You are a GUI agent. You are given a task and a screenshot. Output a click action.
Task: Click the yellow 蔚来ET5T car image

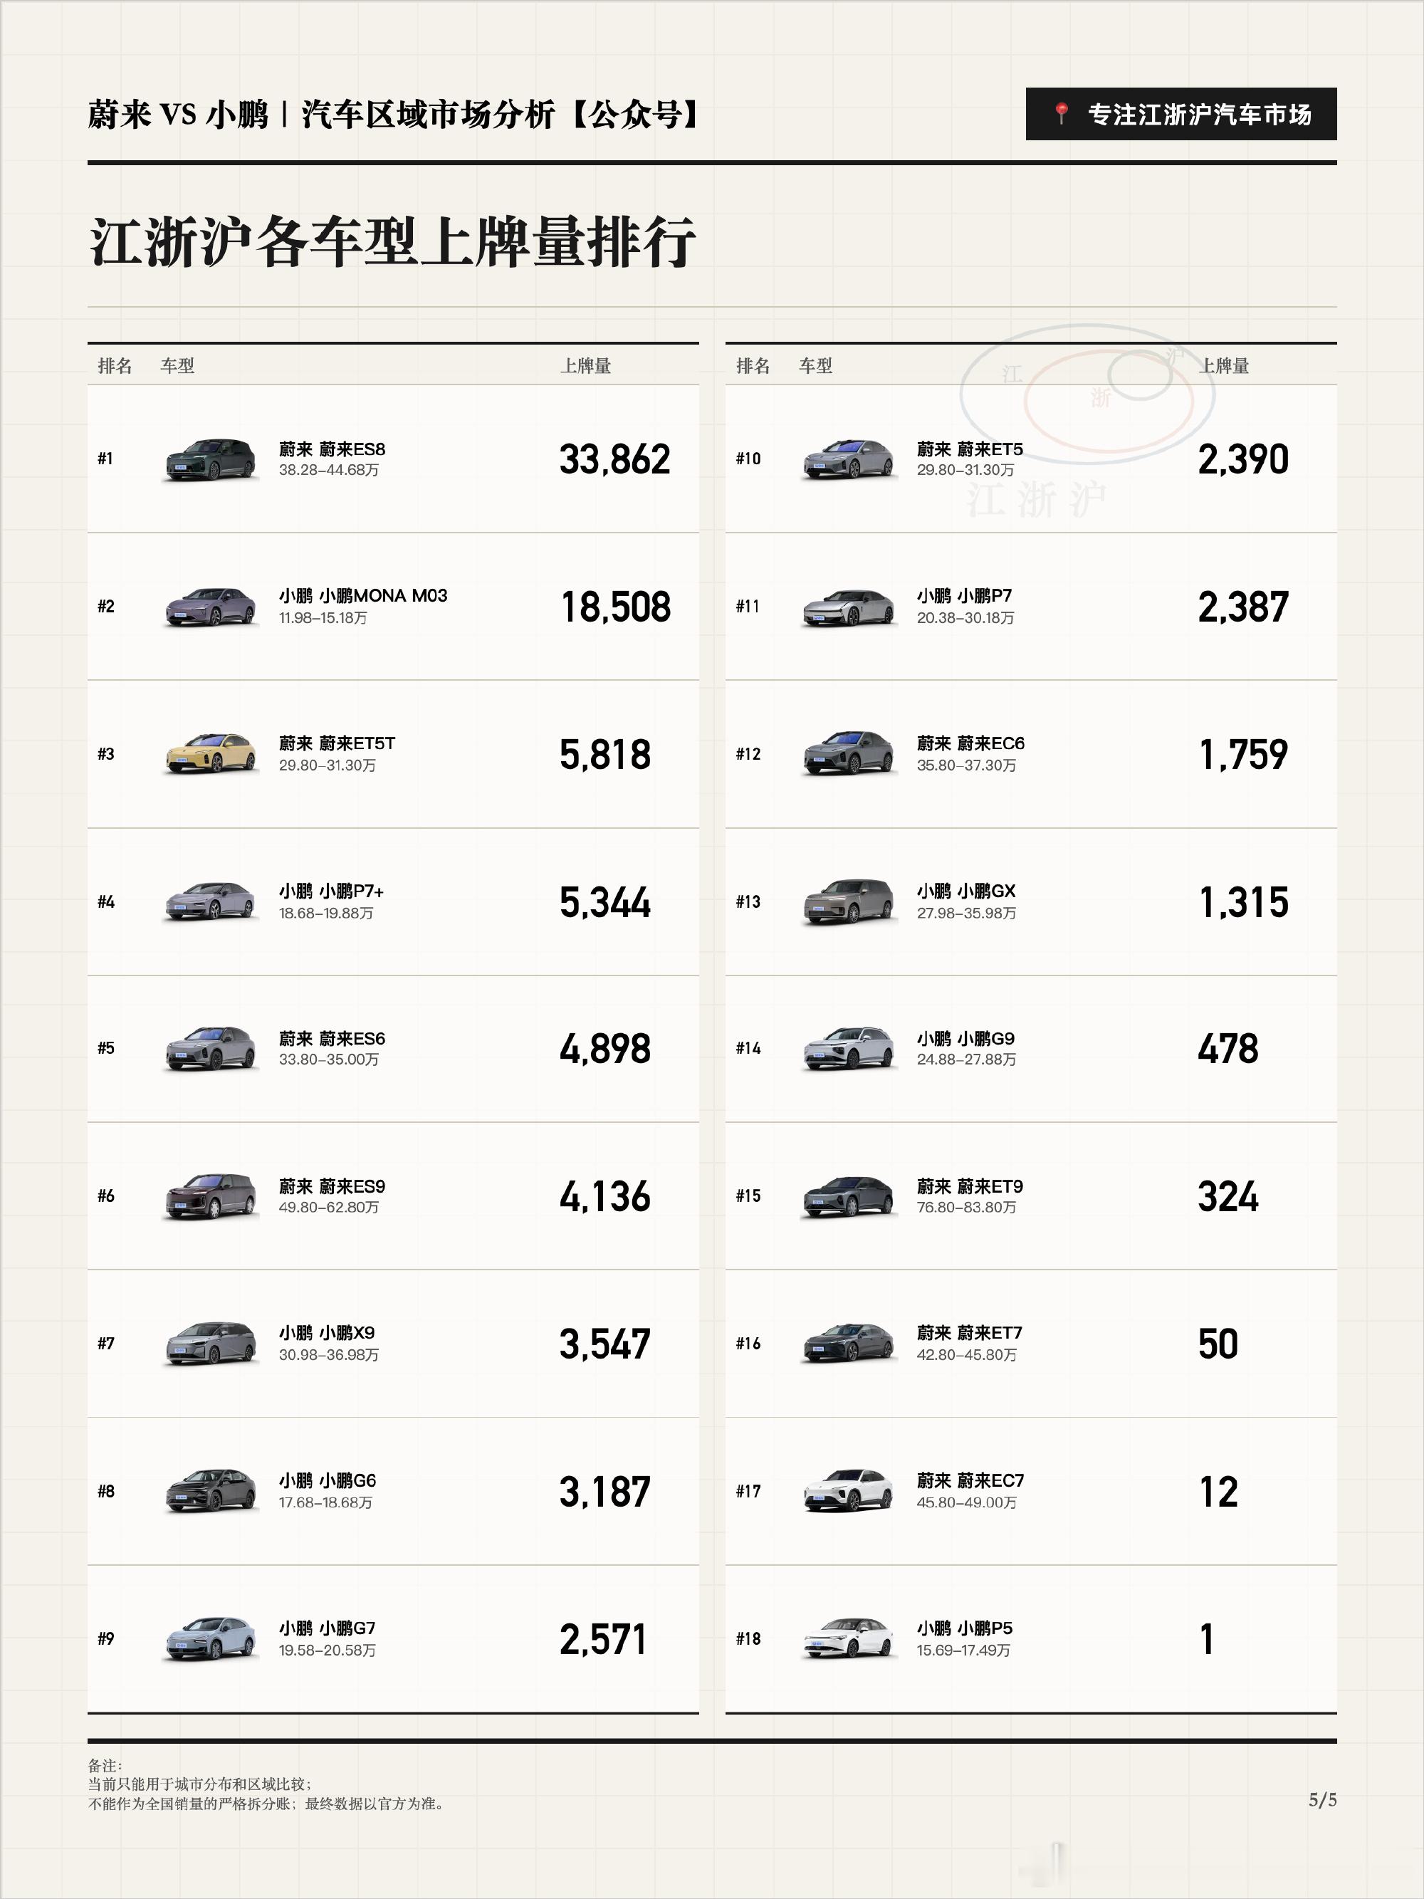[211, 754]
